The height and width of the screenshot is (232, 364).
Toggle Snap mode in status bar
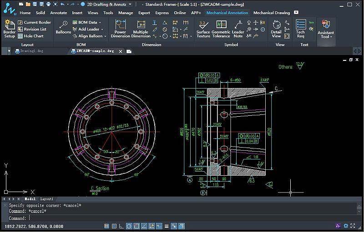click(x=106, y=226)
